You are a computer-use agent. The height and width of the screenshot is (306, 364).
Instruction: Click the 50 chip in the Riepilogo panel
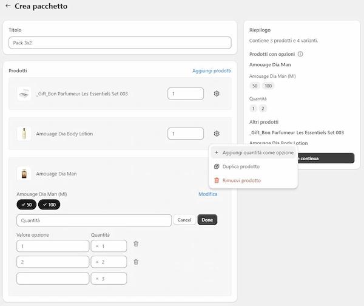pos(255,86)
